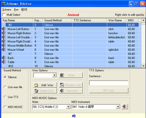Click the TTS Sentence input field
The width and height of the screenshot is (146, 118).
click(x=109, y=83)
